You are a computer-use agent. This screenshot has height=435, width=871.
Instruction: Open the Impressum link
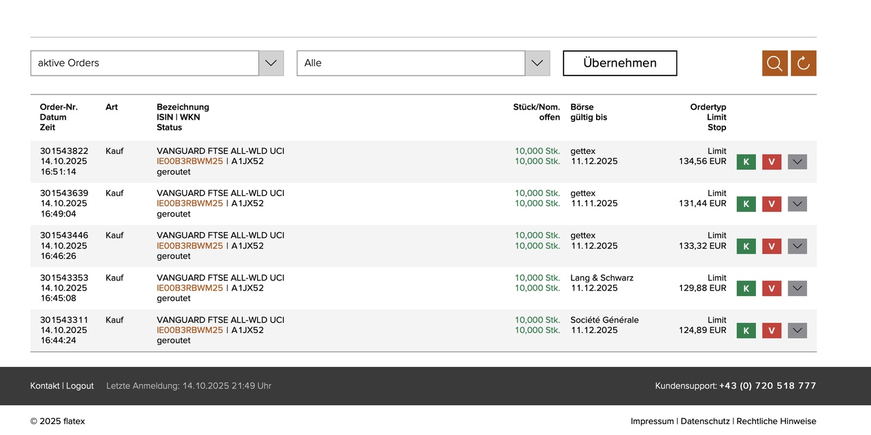click(652, 421)
